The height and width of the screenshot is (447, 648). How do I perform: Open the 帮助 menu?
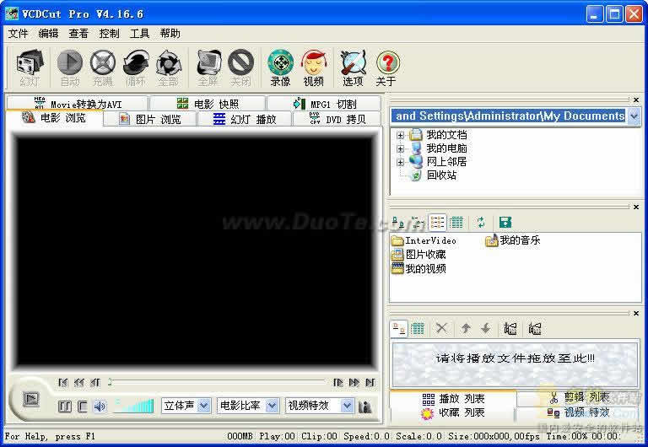[170, 34]
